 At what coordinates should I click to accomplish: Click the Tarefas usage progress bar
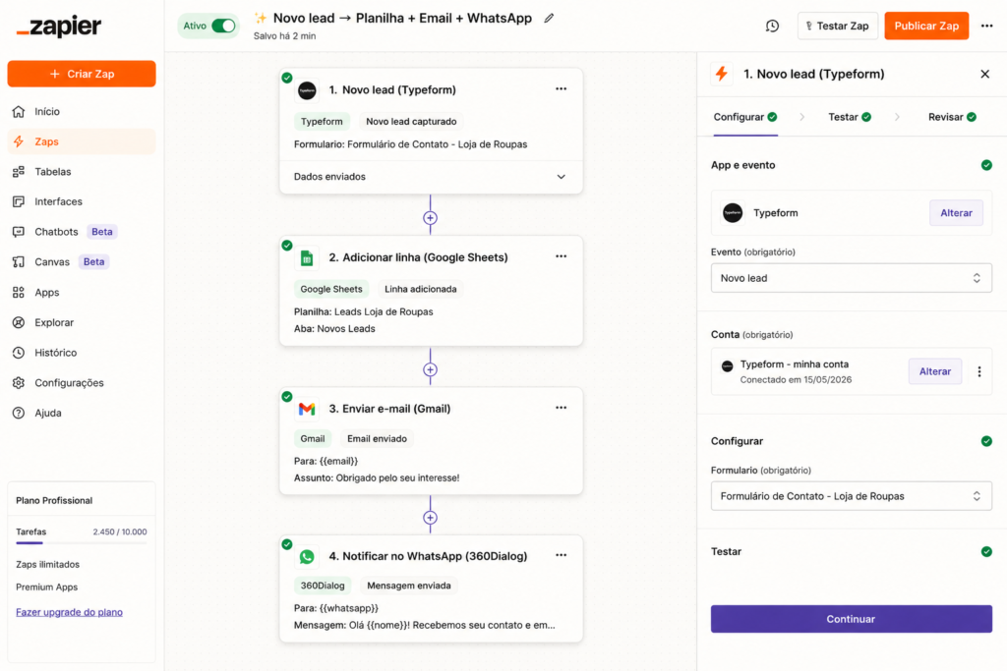click(x=82, y=542)
